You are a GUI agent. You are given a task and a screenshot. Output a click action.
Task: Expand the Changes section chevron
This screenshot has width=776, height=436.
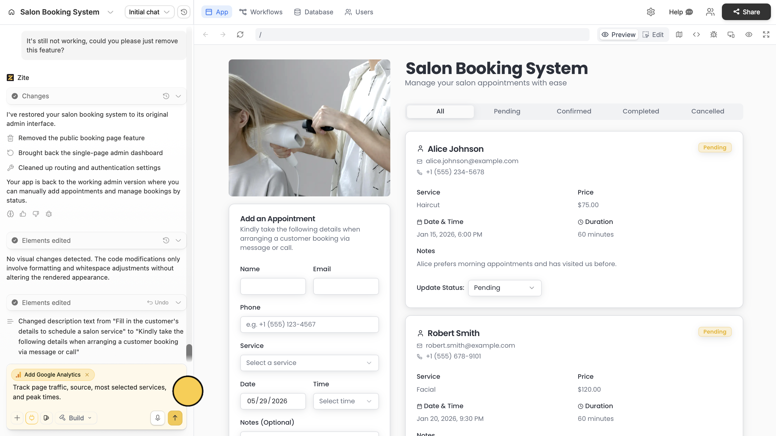178,96
